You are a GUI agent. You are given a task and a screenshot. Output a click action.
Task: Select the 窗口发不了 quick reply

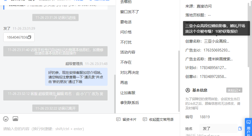coord(129,12)
